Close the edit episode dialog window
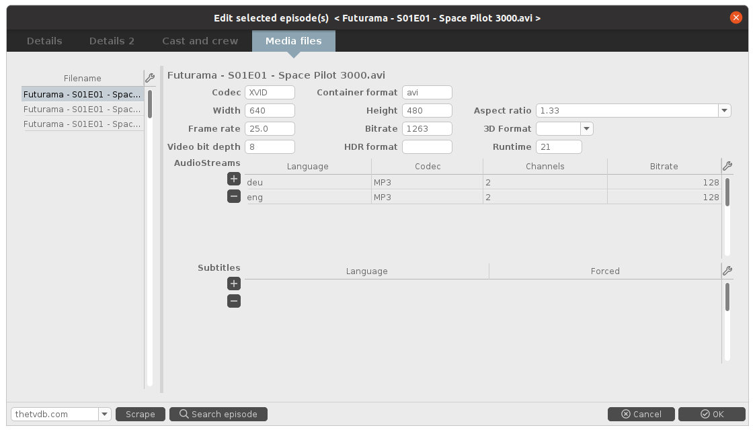This screenshot has height=432, width=755. (x=737, y=17)
